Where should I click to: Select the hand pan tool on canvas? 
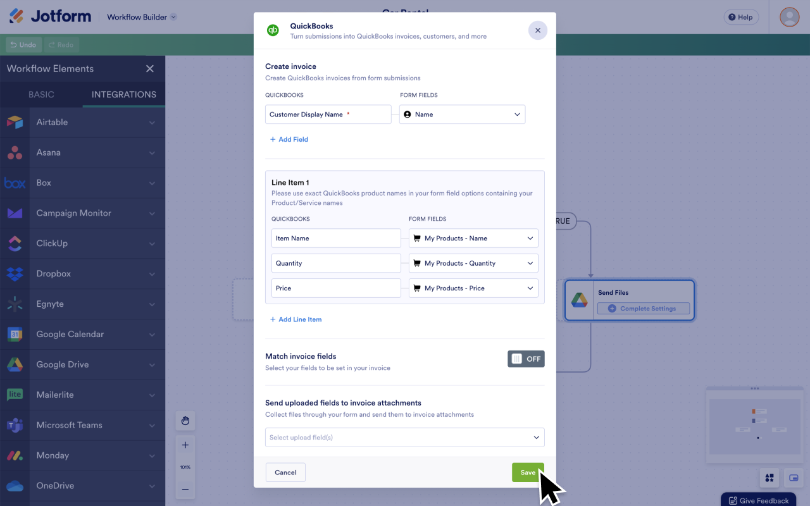pyautogui.click(x=185, y=421)
